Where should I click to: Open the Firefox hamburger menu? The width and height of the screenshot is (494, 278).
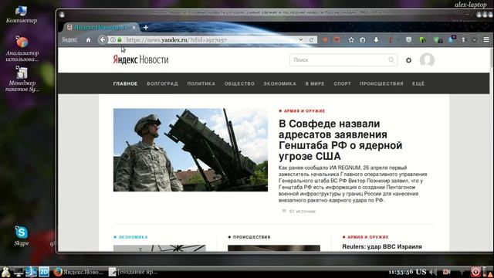pos(486,39)
